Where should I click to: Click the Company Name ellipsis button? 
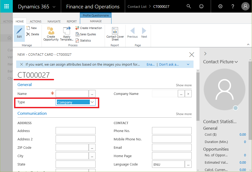[x=181, y=94]
